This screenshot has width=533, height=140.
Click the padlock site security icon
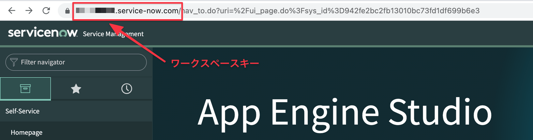67,11
